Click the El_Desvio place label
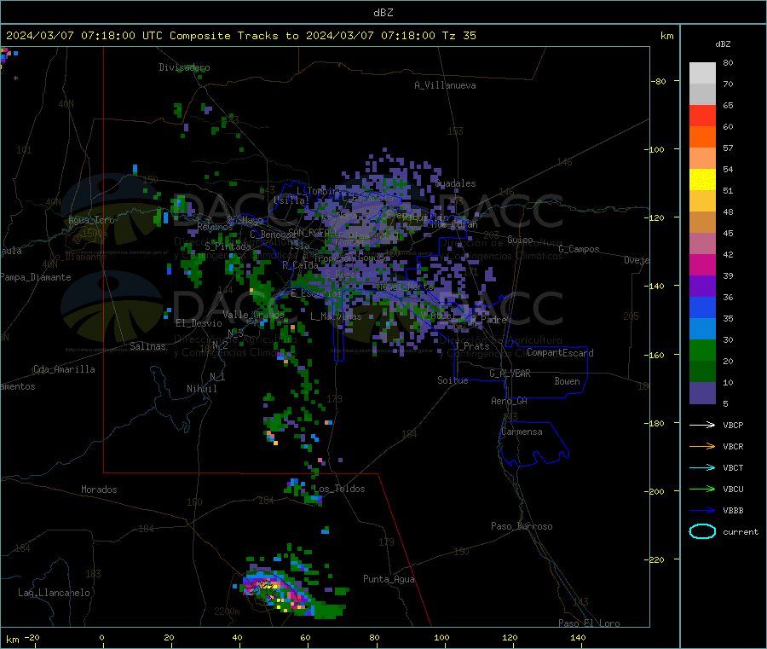The image size is (767, 649). (199, 323)
